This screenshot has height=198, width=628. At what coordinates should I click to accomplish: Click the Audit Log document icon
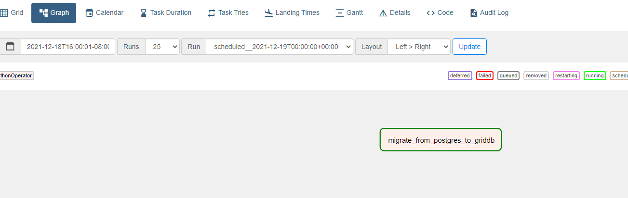pyautogui.click(x=474, y=13)
